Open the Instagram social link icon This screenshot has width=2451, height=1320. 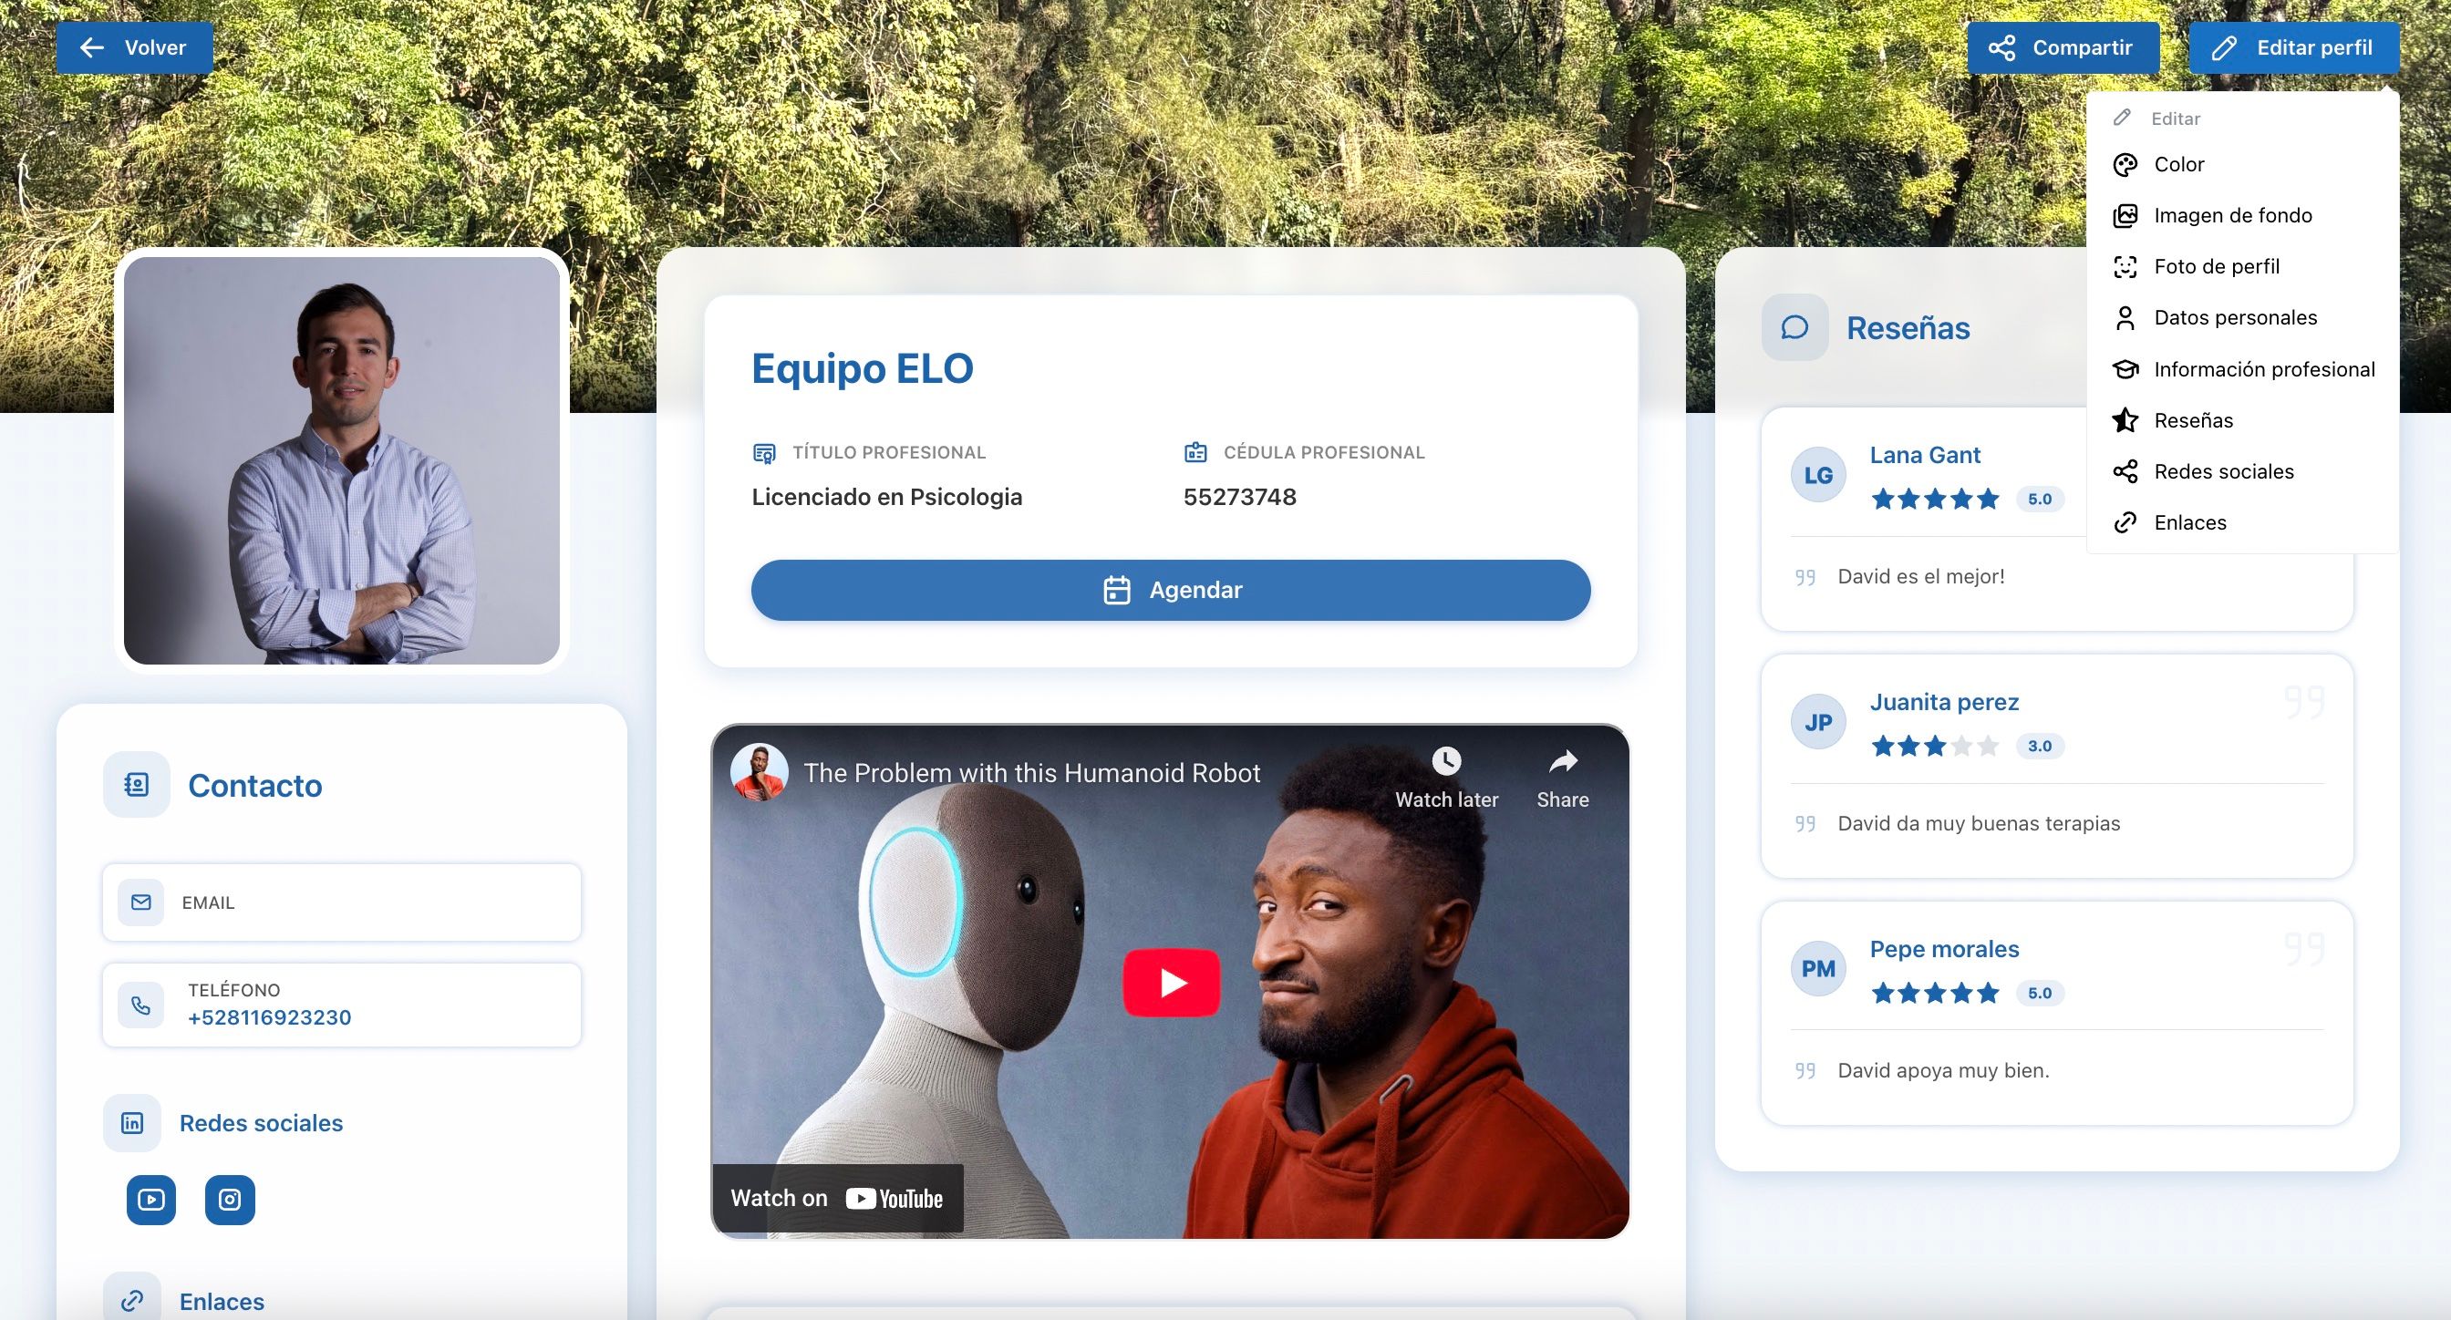tap(229, 1200)
